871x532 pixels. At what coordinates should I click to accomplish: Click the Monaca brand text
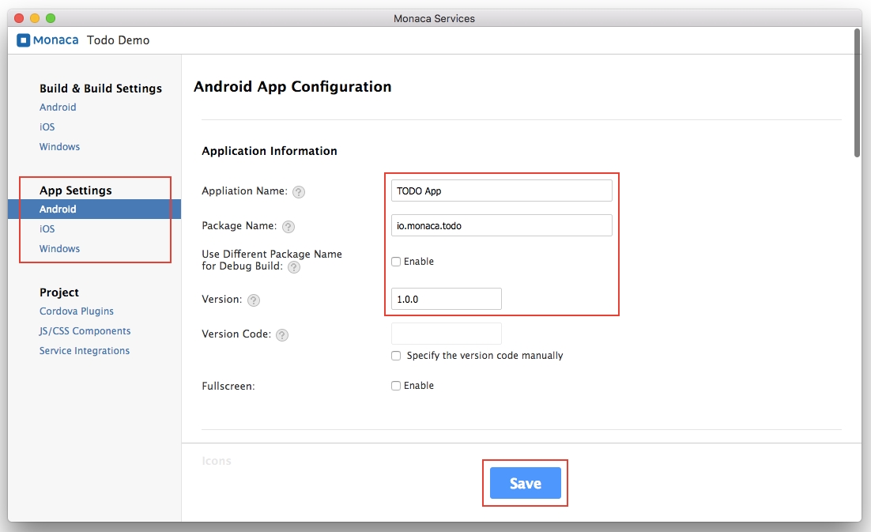click(x=55, y=40)
